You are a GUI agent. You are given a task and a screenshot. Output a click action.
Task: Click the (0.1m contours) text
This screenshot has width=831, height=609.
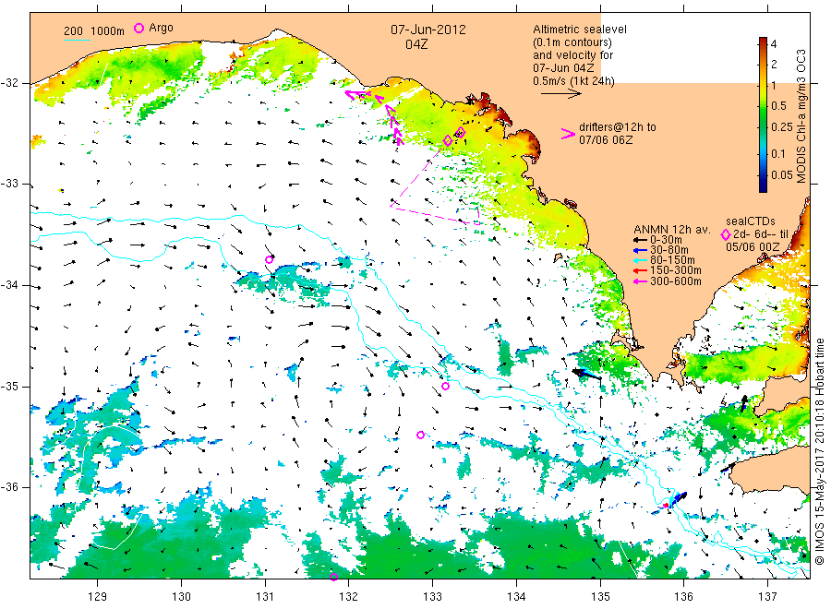click(x=572, y=42)
